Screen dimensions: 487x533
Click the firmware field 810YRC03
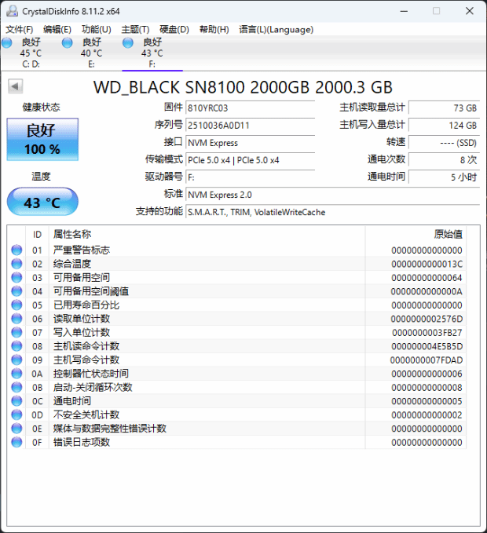(x=251, y=108)
